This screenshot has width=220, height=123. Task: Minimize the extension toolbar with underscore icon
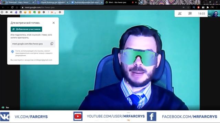pos(55,13)
